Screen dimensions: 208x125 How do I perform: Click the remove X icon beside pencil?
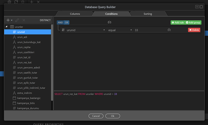point(24,20)
